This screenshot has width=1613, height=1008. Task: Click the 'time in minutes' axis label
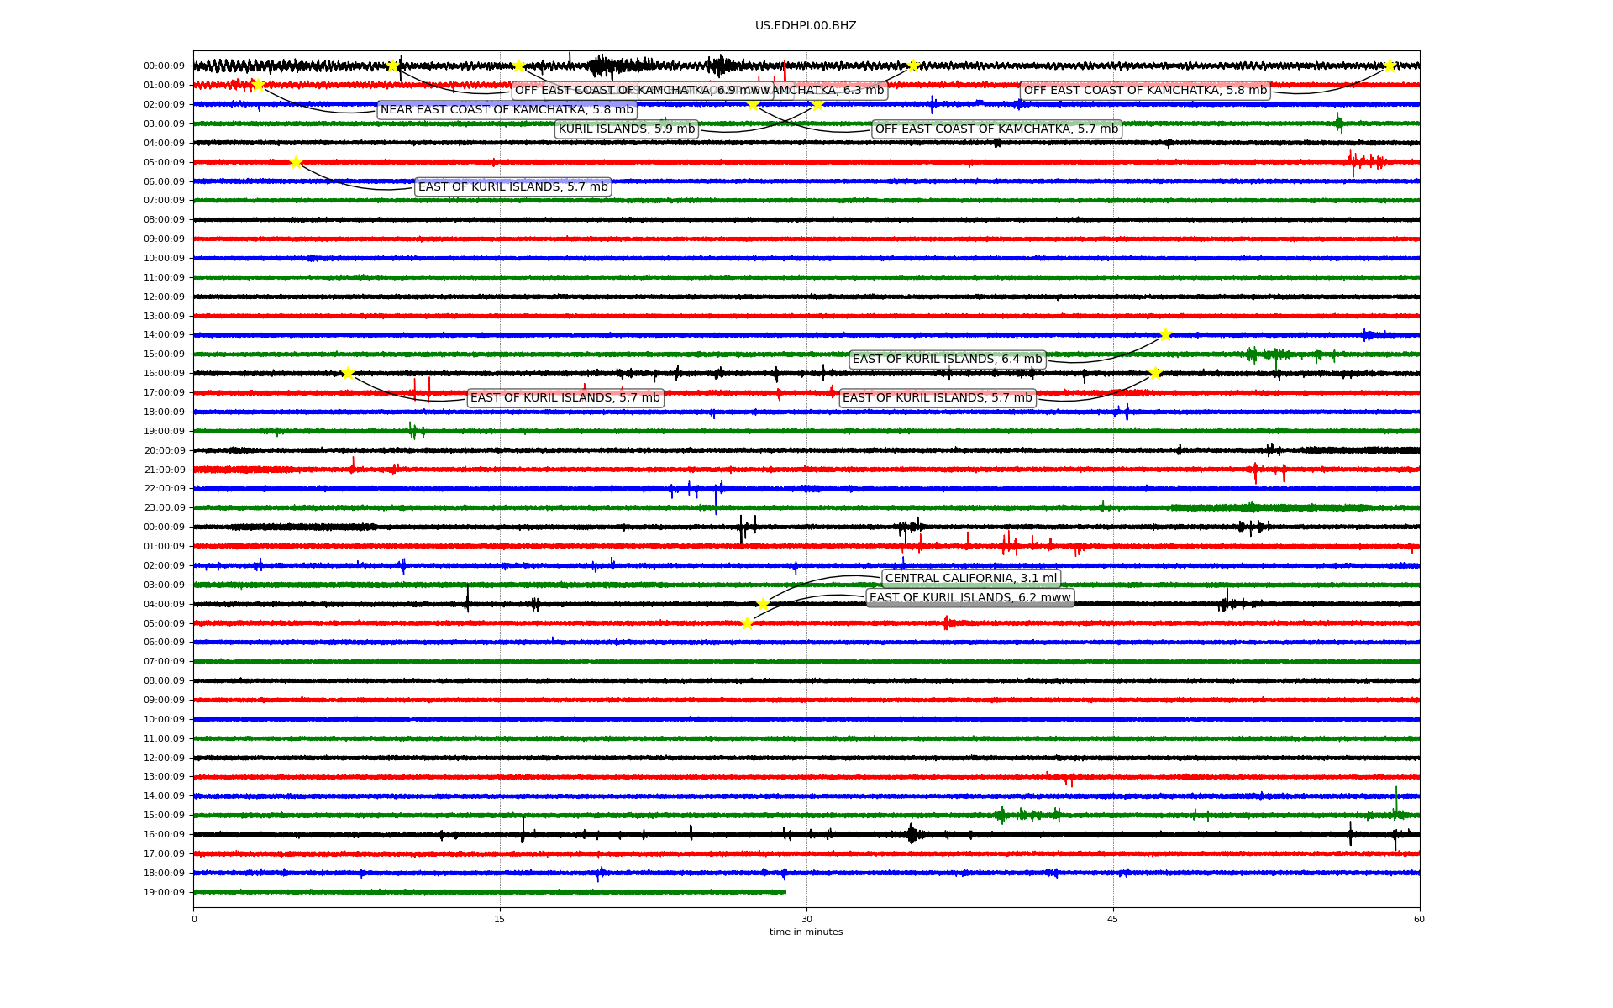point(806,932)
